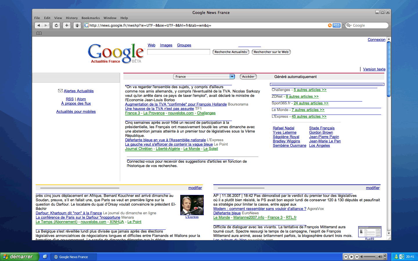Open the Help menu
Image resolution: width=418 pixels, height=261 pixels.
(x=124, y=18)
